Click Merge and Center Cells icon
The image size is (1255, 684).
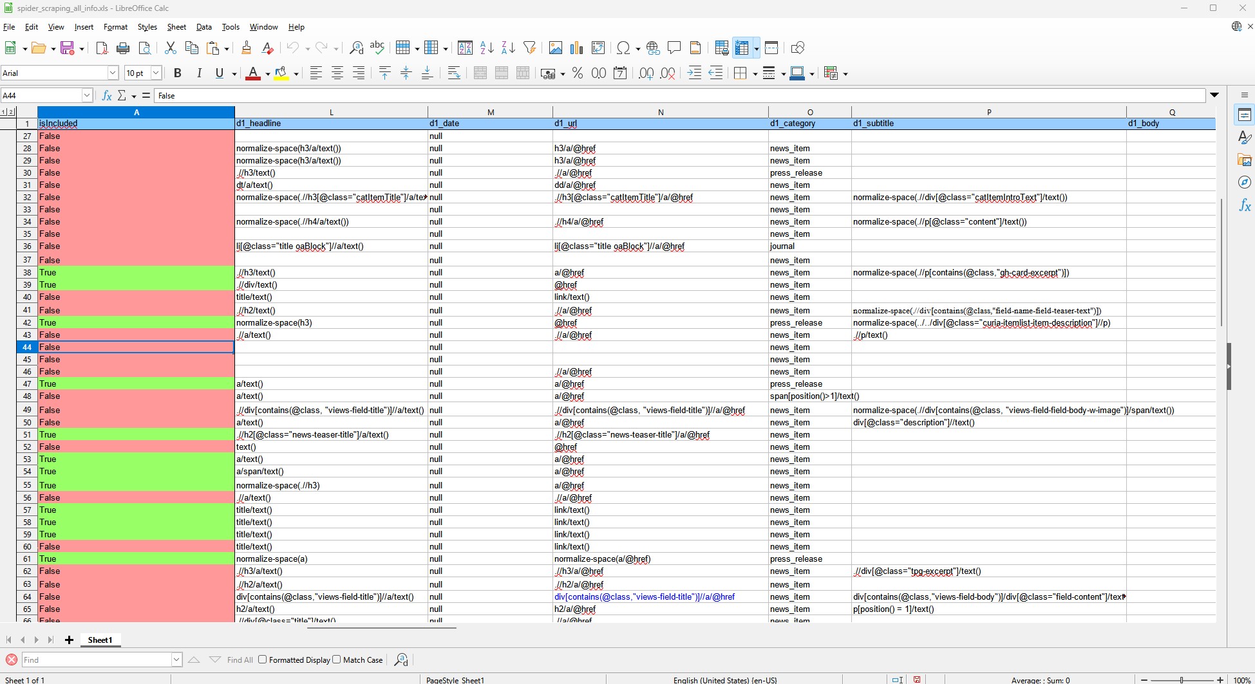click(x=480, y=73)
